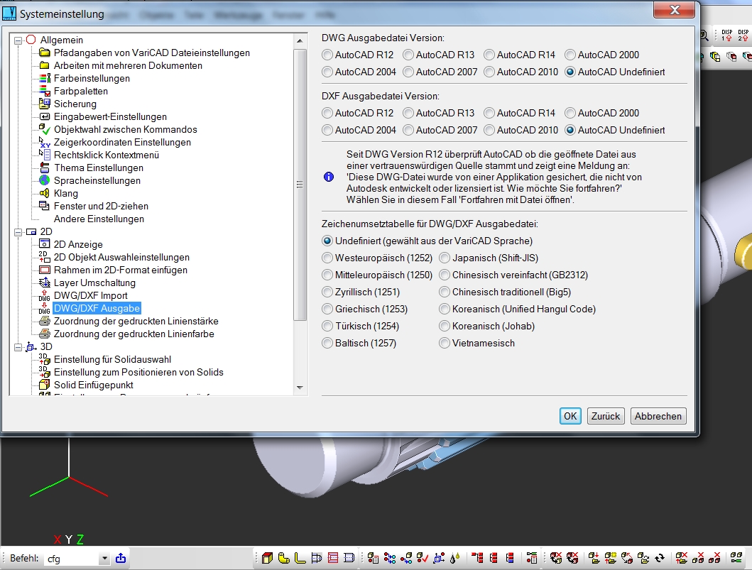Screen dimensions: 752x570
Task: Select Eingabewert-Einstellungen entry
Action: pyautogui.click(x=110, y=116)
